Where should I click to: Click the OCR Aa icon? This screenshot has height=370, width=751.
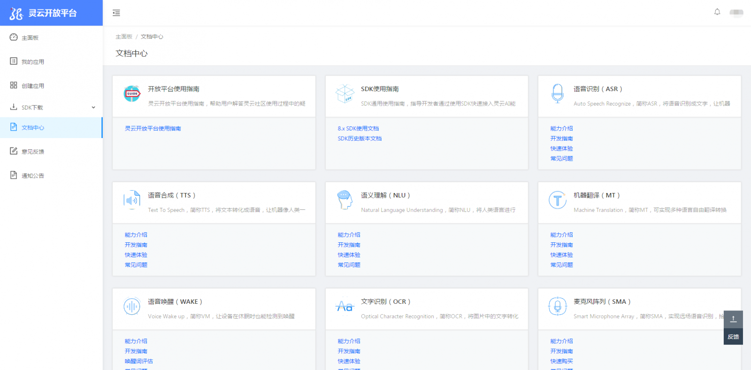[x=345, y=307]
